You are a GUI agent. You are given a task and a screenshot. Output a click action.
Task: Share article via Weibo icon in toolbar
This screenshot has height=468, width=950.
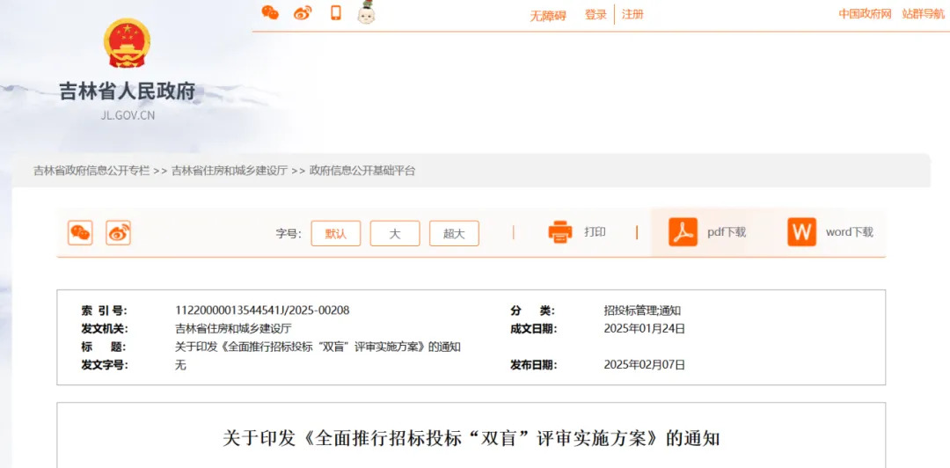pyautogui.click(x=118, y=232)
